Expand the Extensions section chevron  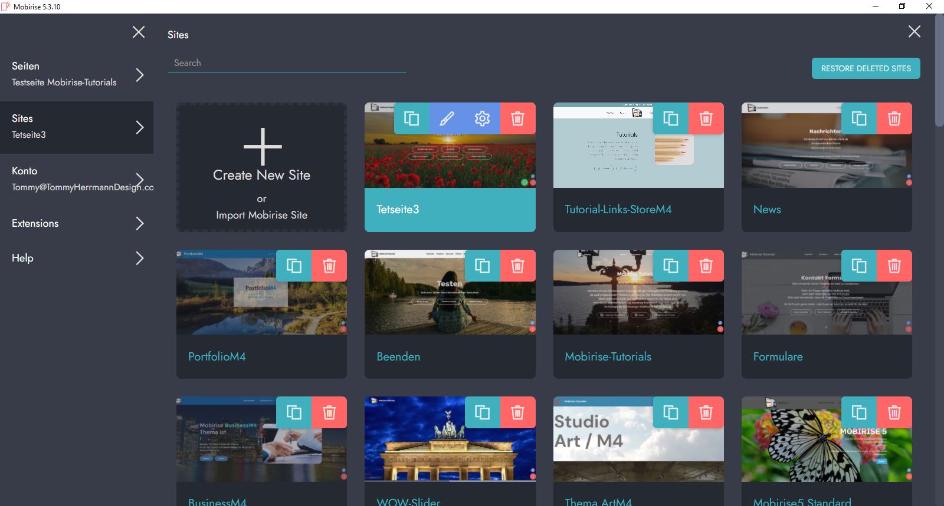(140, 223)
